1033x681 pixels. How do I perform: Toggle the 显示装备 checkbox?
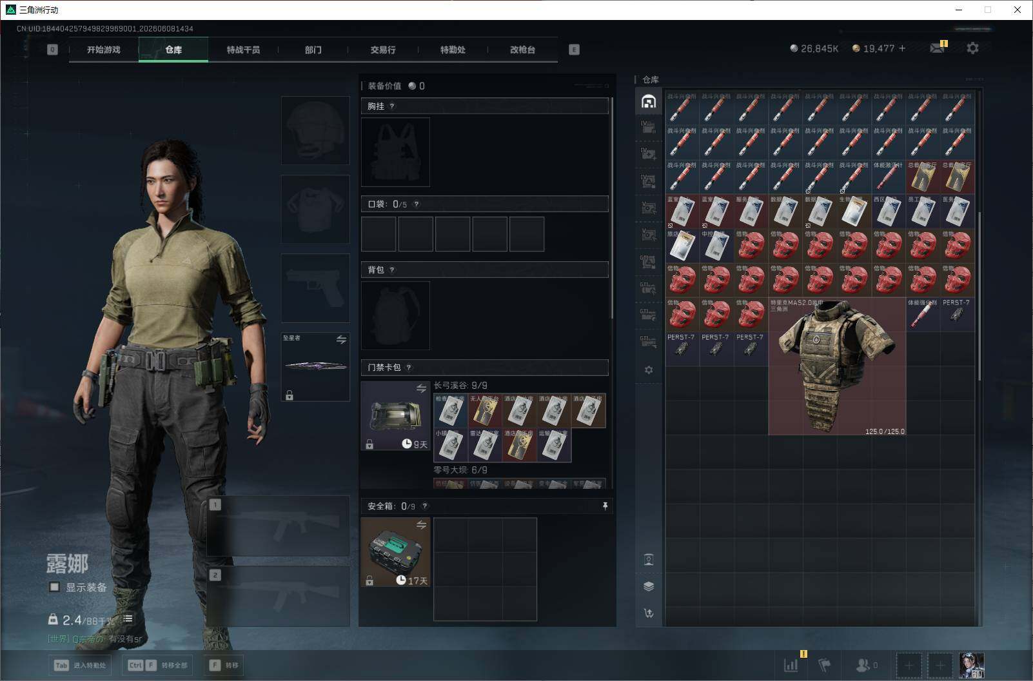[x=54, y=587]
